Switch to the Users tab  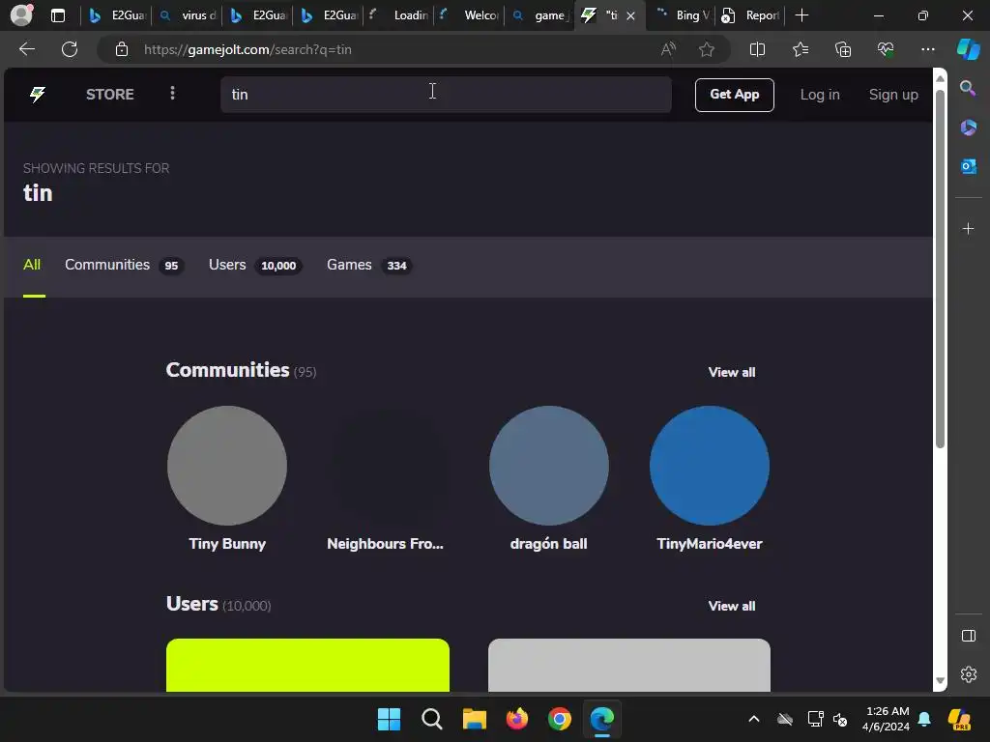click(x=255, y=265)
